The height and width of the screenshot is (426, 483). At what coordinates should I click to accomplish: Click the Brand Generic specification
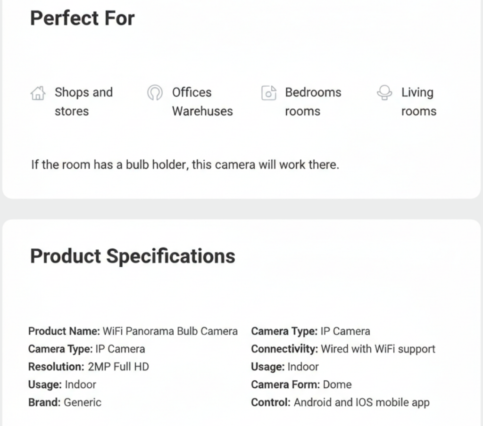click(x=65, y=402)
